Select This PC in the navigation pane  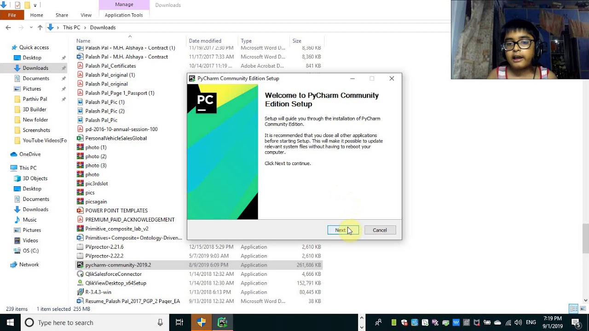click(x=28, y=168)
